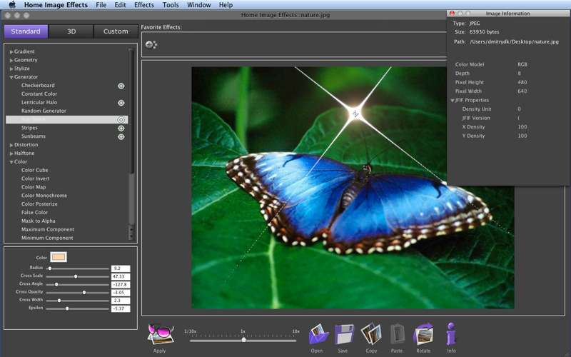
Task: Open the Color swatch picker
Action: tap(59, 257)
